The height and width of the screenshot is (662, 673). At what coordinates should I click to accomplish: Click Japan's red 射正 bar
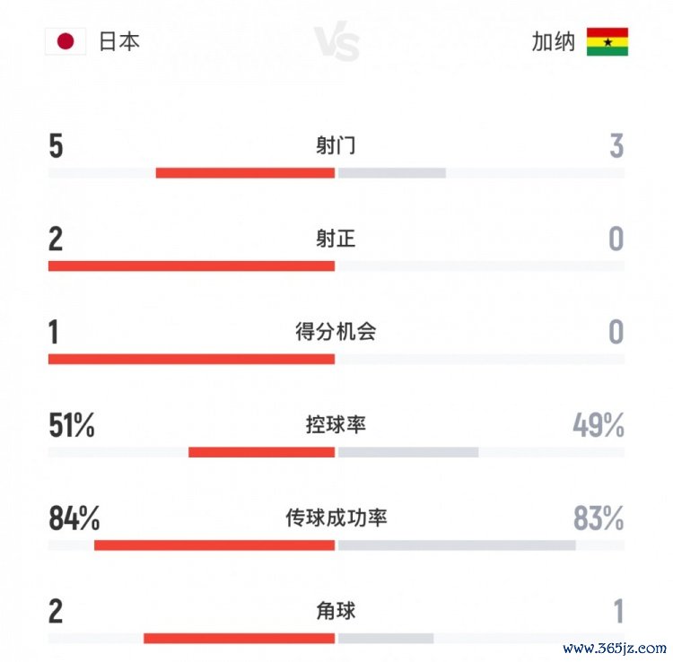(191, 266)
